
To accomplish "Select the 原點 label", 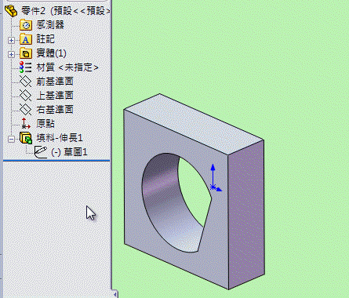I will pos(45,123).
